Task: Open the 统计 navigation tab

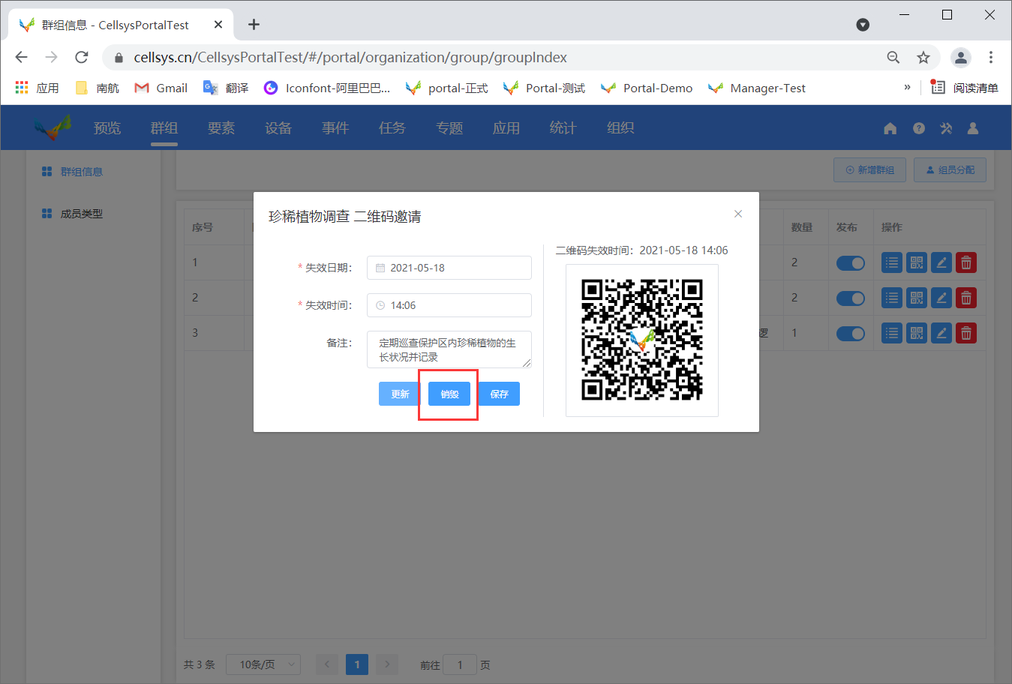Action: 563,128
